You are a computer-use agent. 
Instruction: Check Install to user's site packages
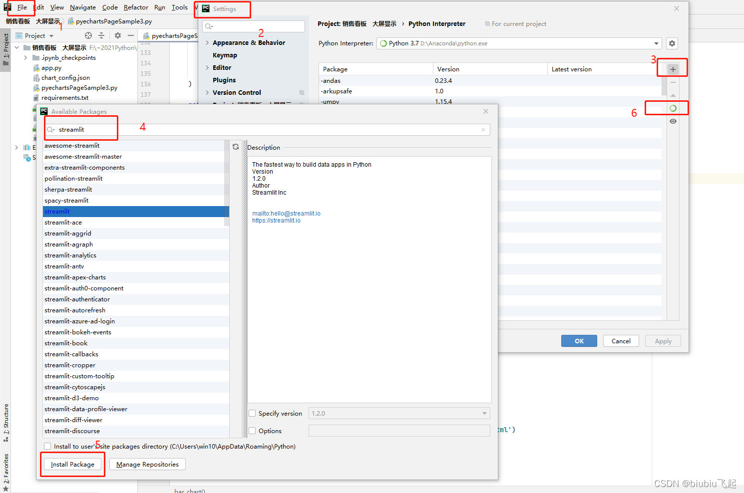click(x=47, y=446)
